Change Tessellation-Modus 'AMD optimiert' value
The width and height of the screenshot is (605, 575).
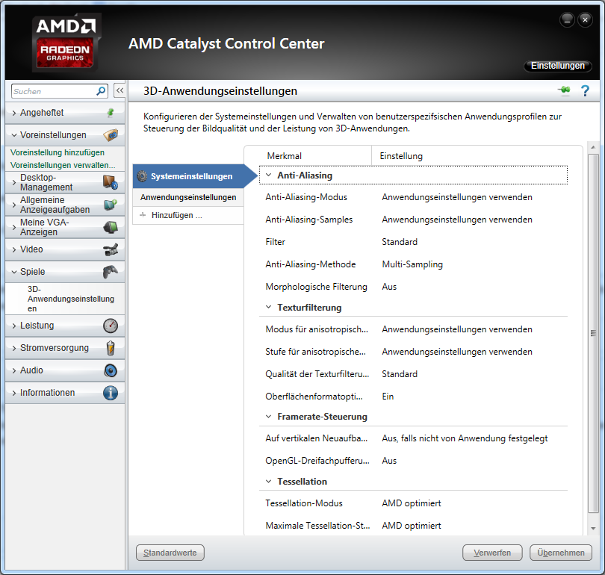(x=412, y=503)
